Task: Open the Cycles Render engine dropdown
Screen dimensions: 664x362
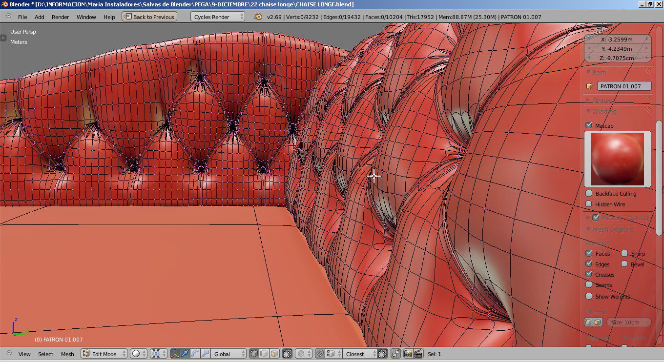Action: 218,17
